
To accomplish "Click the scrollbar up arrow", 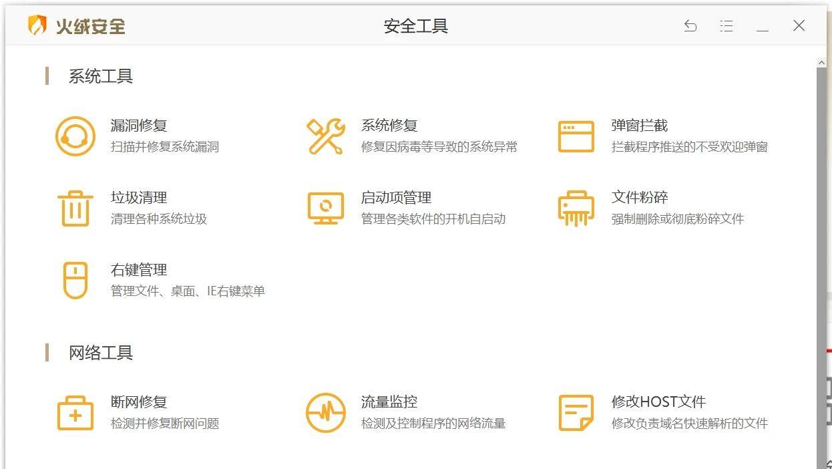I will [x=822, y=61].
